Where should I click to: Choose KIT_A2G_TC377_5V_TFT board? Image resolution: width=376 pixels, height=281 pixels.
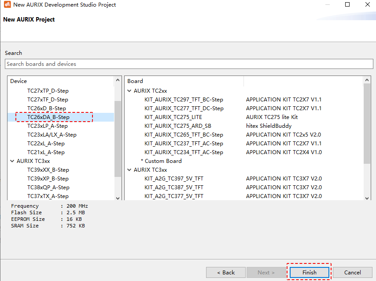tap(174, 196)
